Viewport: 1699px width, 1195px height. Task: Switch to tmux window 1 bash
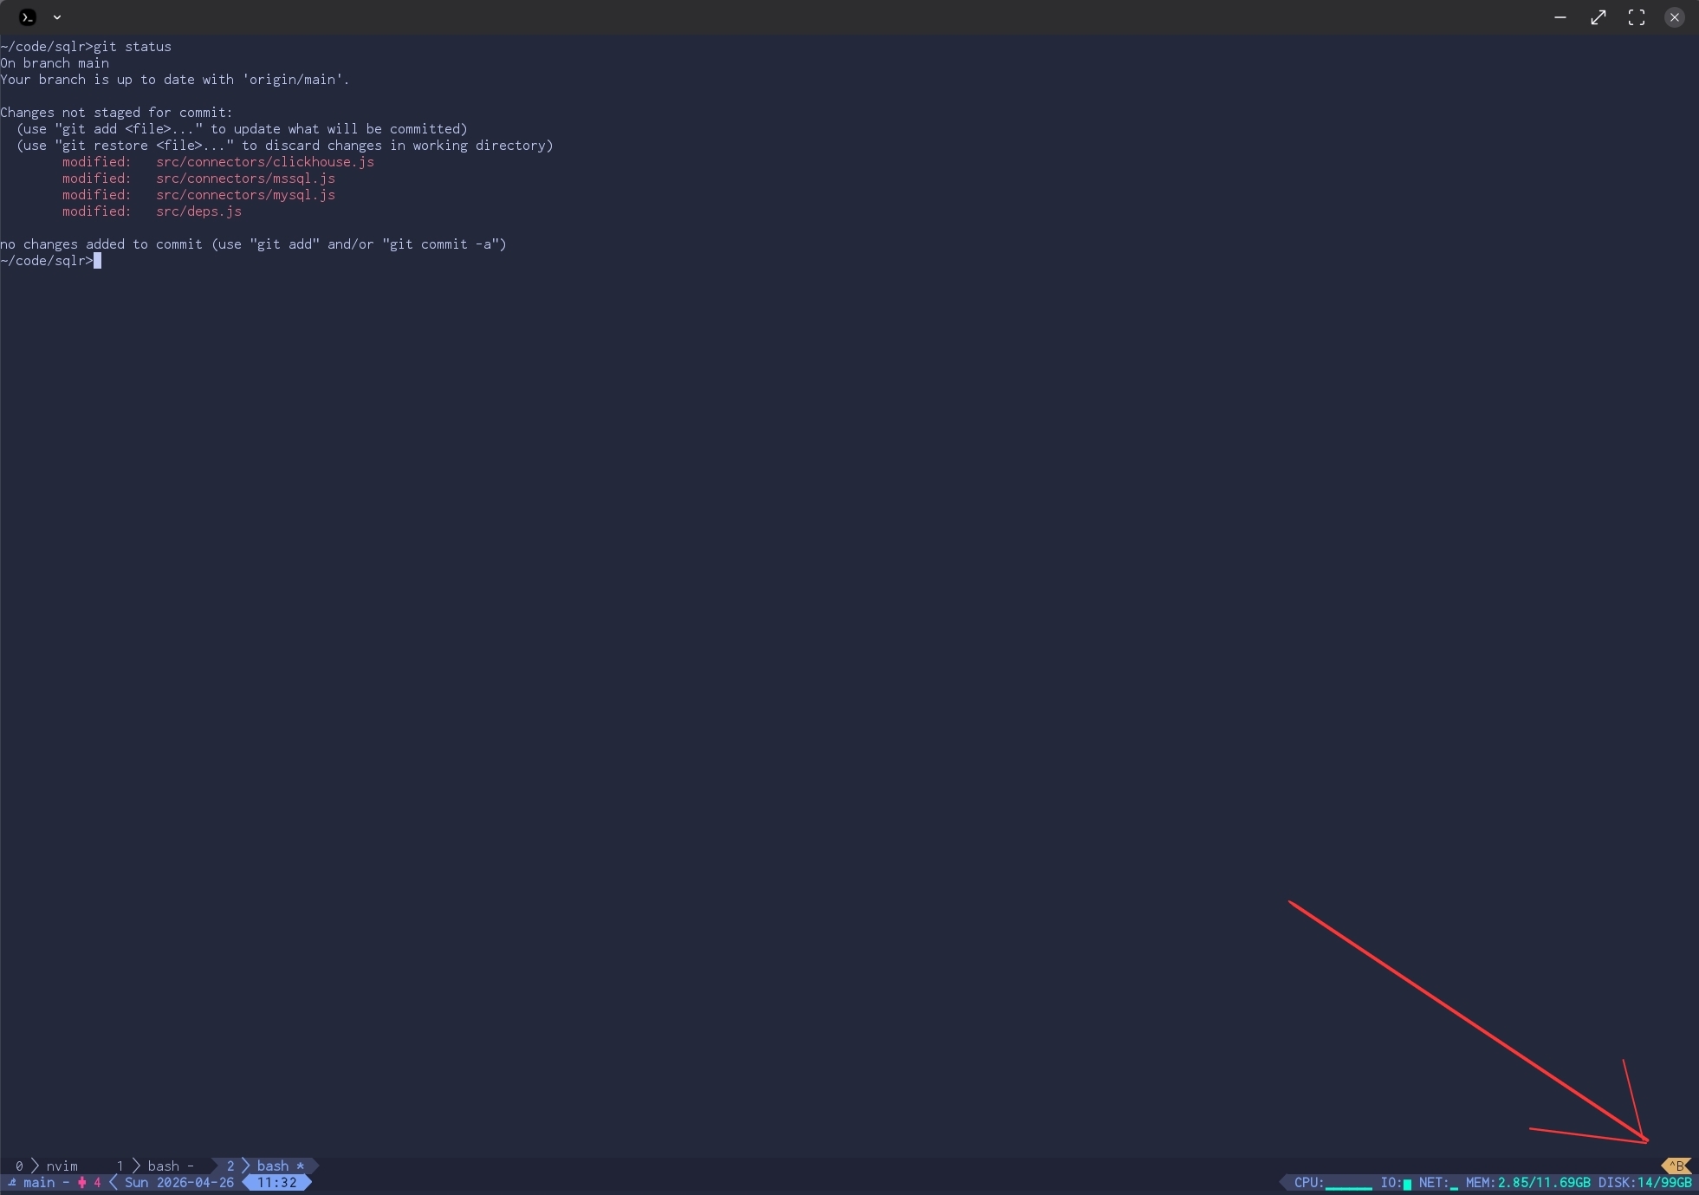coord(156,1166)
